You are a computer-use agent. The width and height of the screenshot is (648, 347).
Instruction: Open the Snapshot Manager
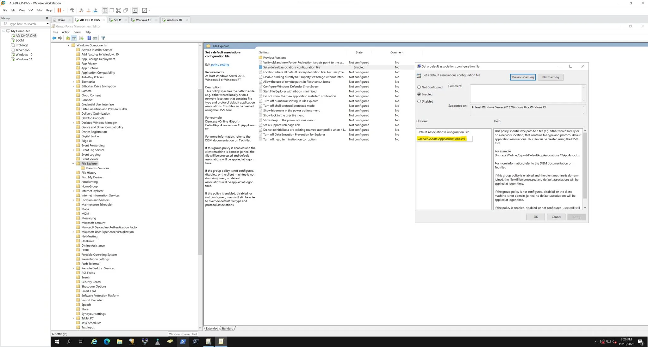pyautogui.click(x=96, y=10)
